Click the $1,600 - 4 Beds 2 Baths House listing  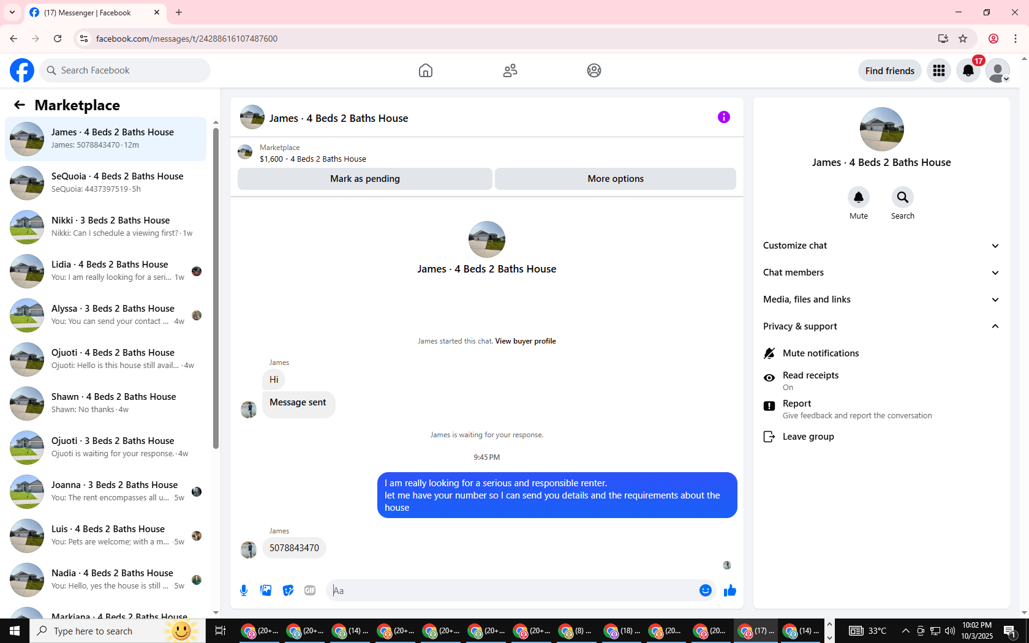click(x=313, y=159)
